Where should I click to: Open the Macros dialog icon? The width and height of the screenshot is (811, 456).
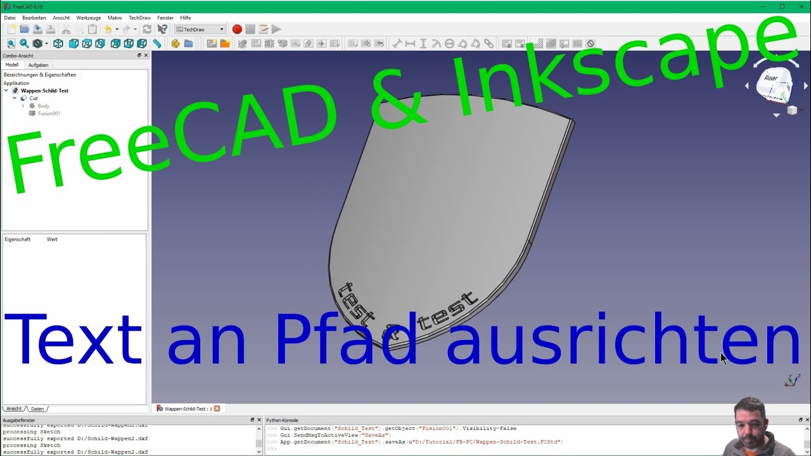tap(263, 29)
